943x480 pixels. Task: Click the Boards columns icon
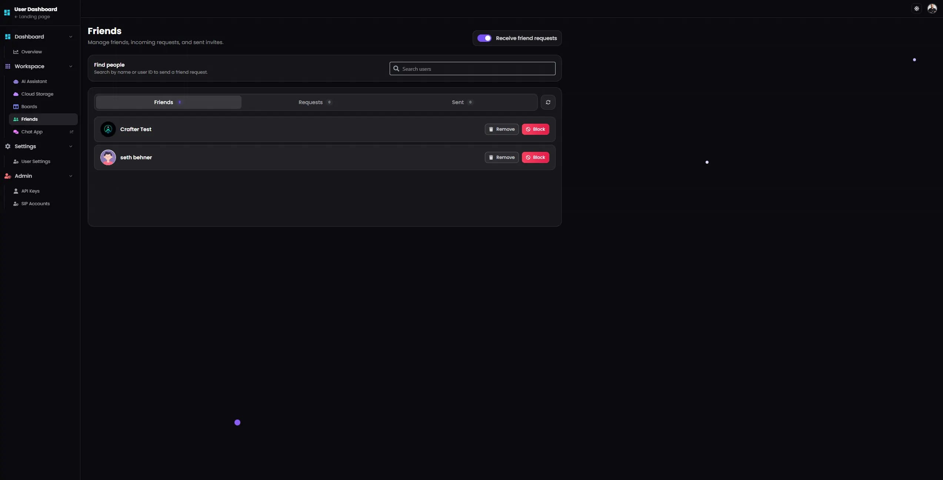16,107
